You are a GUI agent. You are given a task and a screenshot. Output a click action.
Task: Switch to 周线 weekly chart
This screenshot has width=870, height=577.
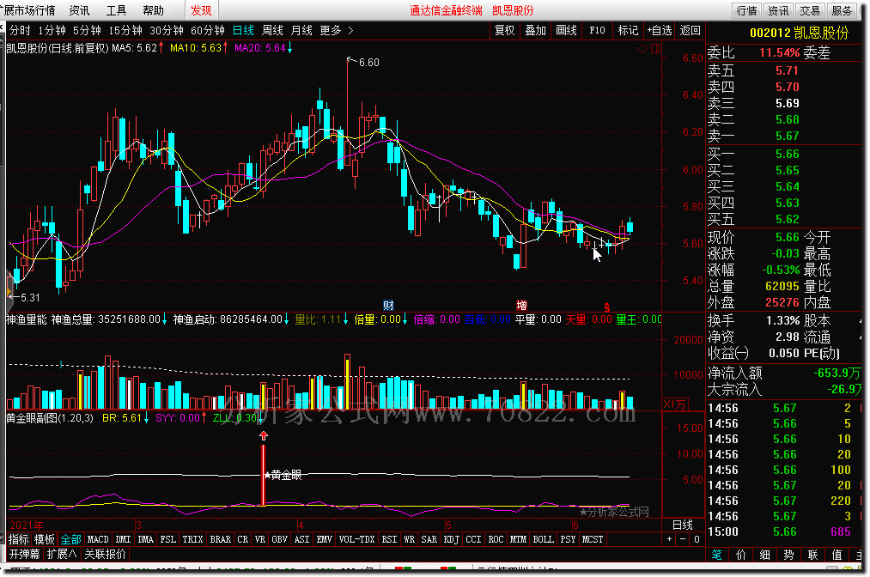click(272, 31)
